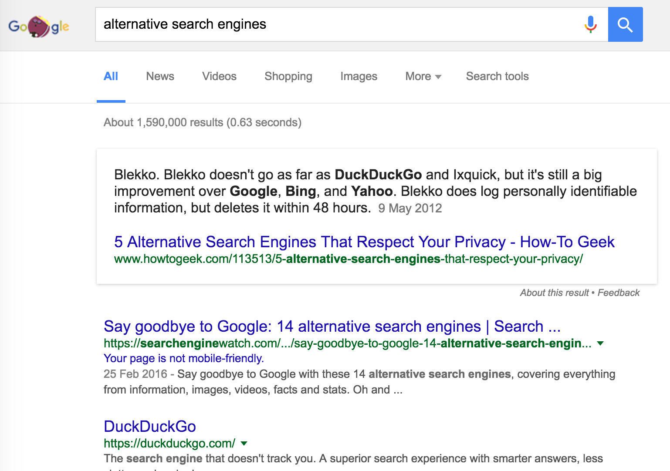Select the All results tab
Viewport: 670px width, 471px height.
pos(111,77)
